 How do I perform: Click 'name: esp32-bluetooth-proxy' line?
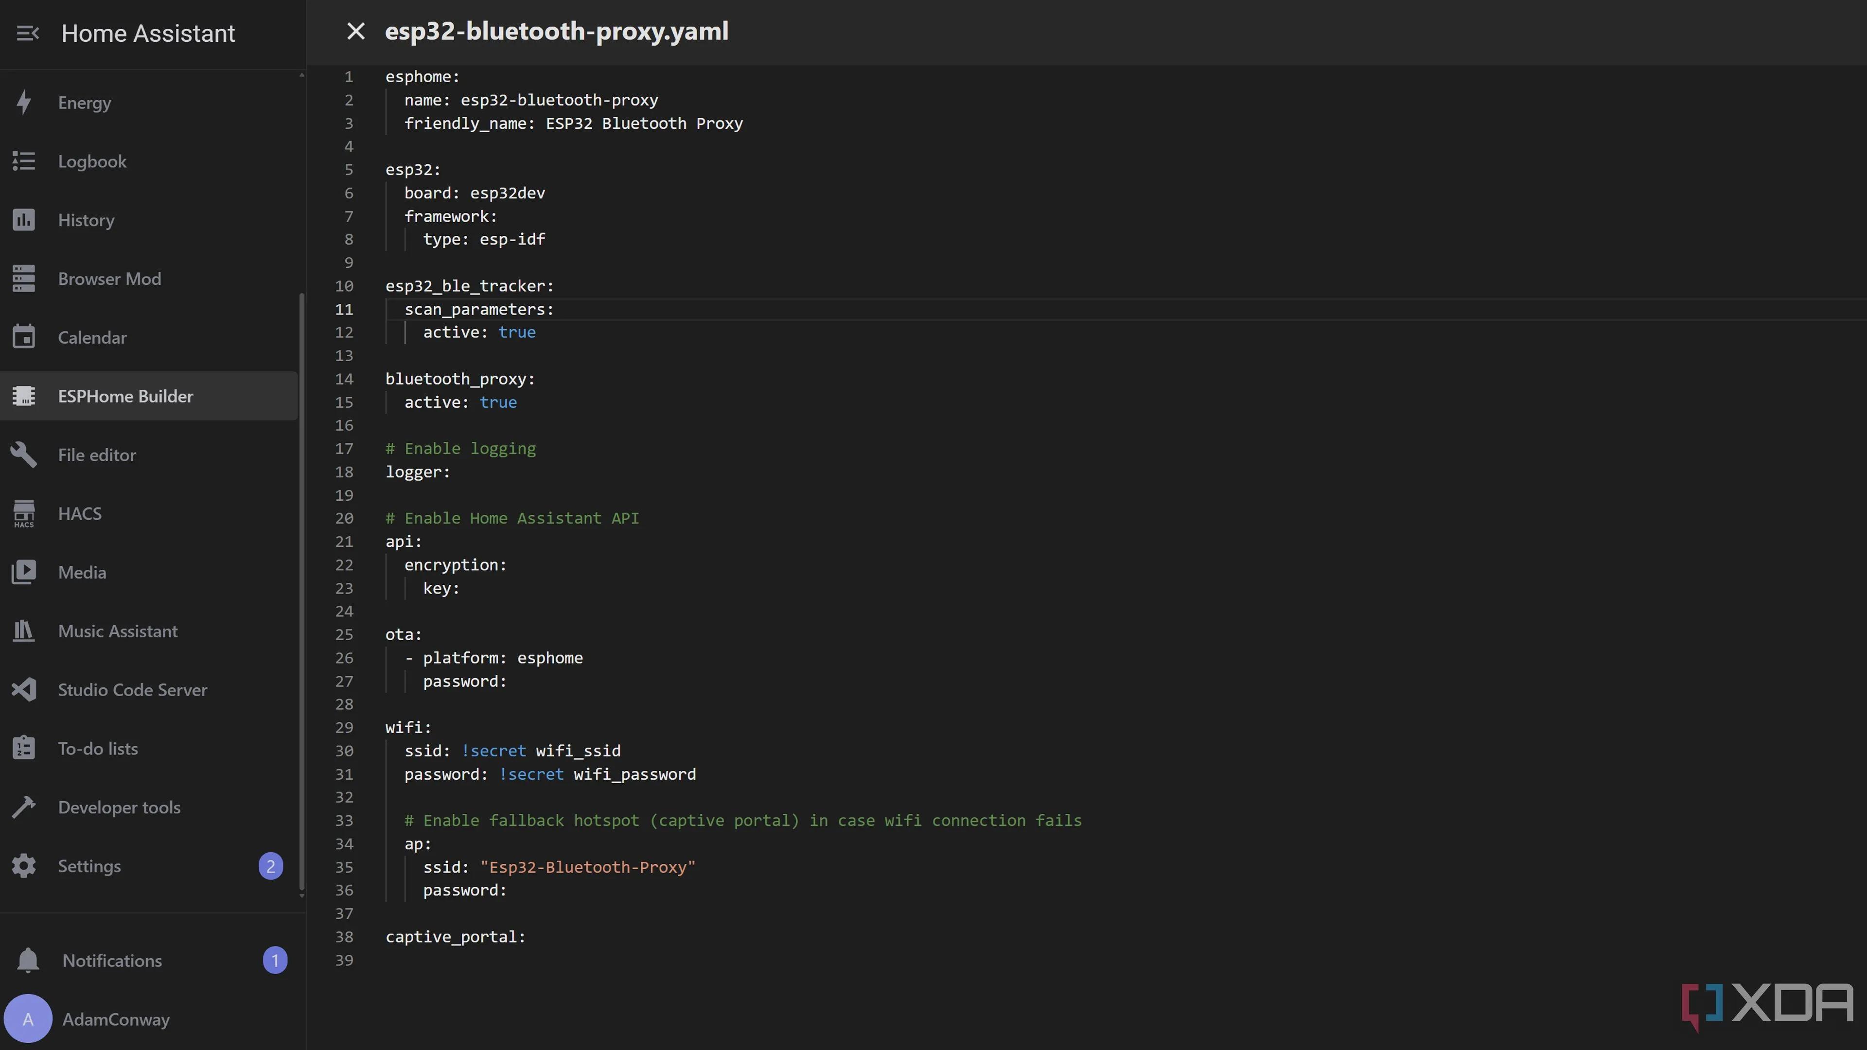[x=530, y=100]
